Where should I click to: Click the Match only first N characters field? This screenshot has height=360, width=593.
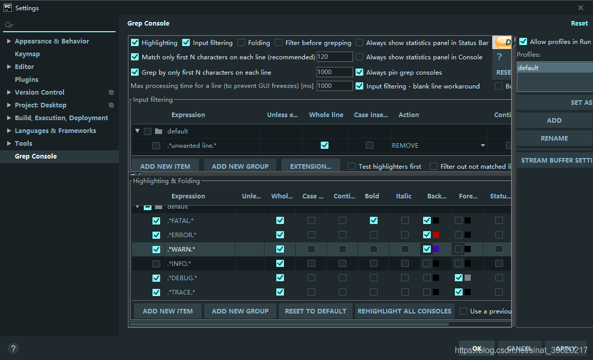point(334,57)
